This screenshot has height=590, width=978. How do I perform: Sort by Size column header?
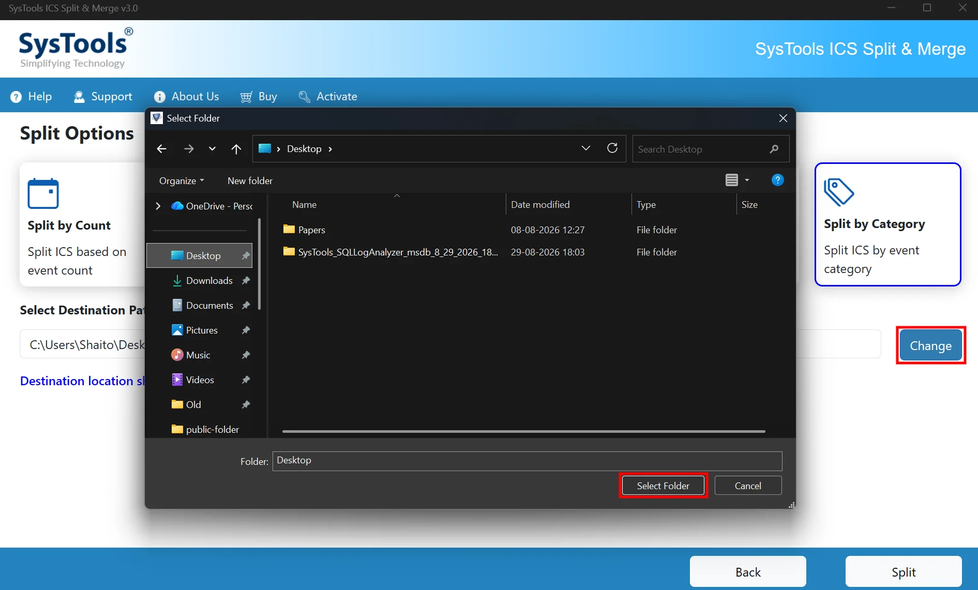pyautogui.click(x=749, y=205)
